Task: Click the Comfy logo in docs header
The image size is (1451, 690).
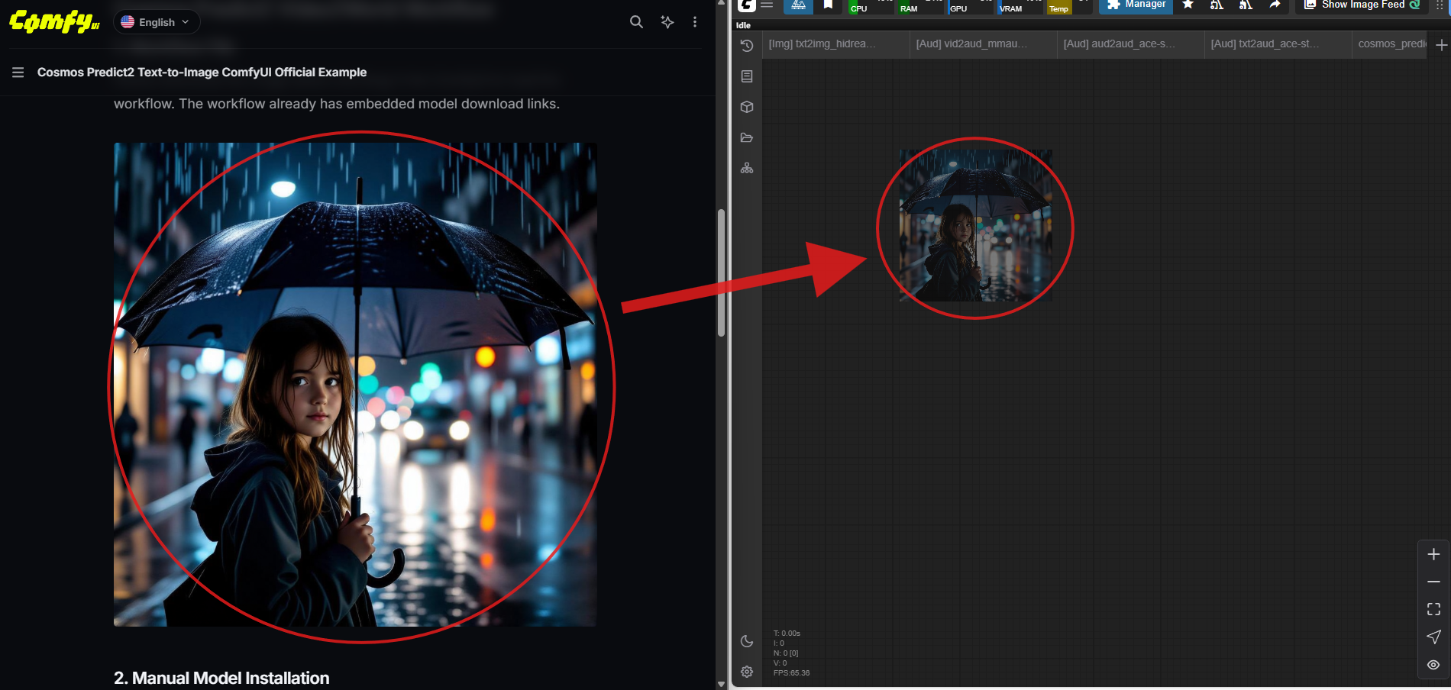Action: coord(54,21)
